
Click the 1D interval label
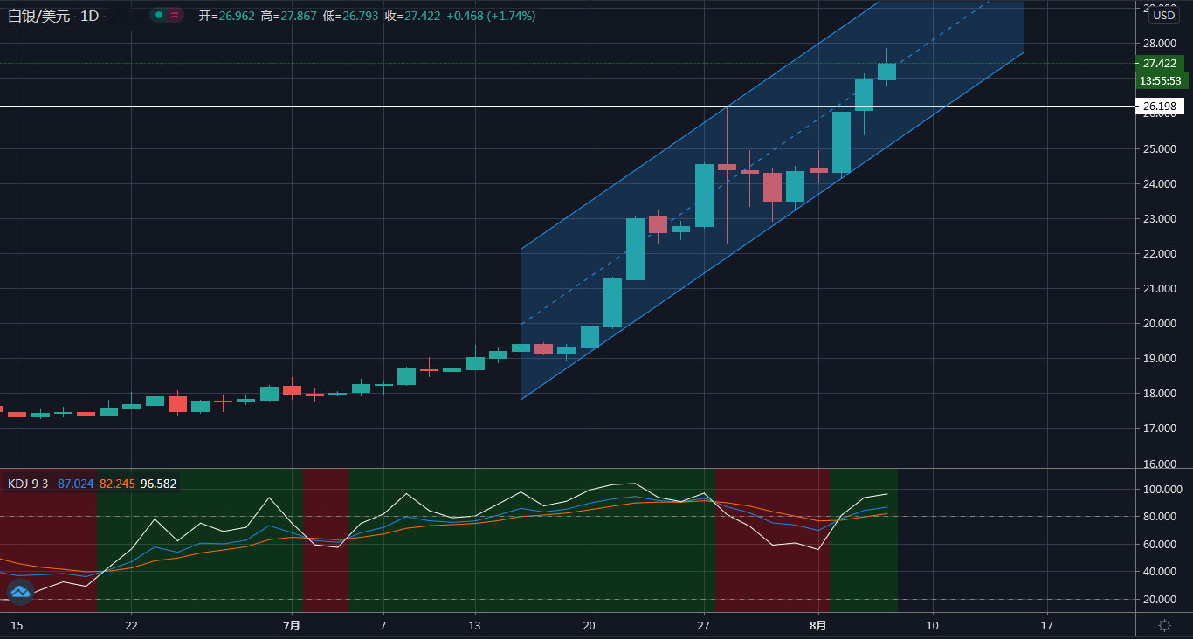(89, 16)
